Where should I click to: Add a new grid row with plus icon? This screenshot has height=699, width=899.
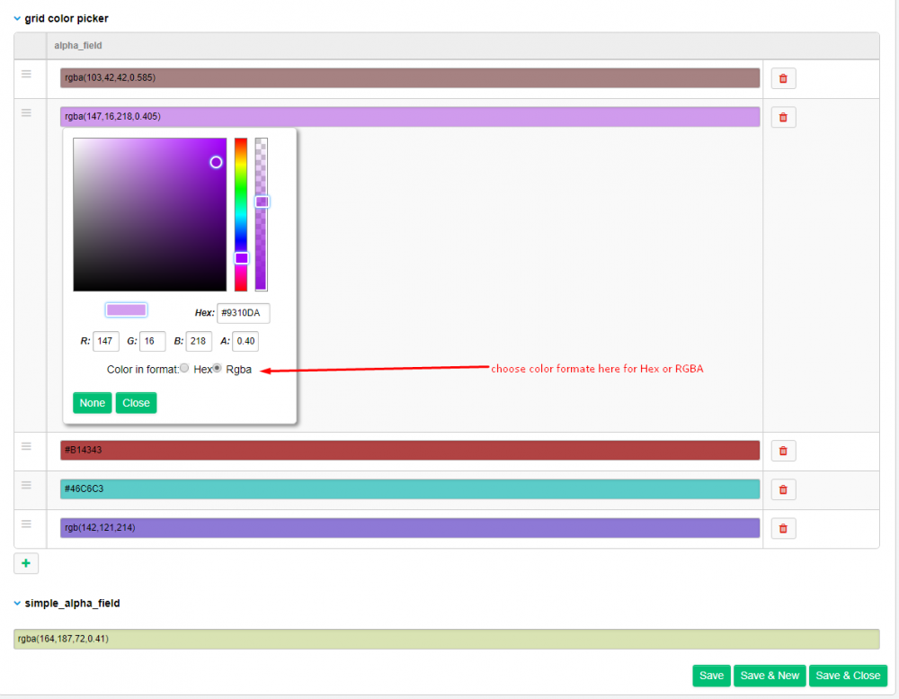[x=25, y=563]
